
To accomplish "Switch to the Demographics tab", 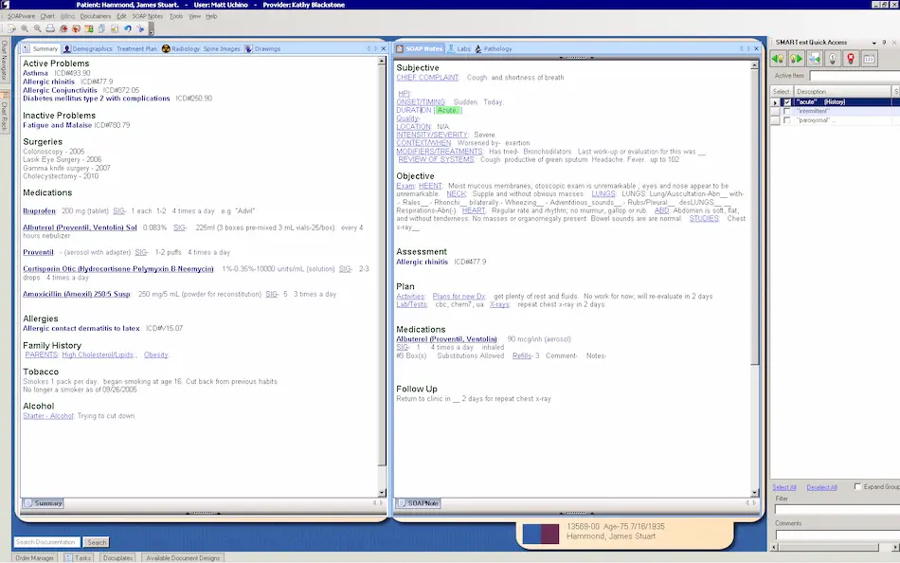I will (x=91, y=47).
